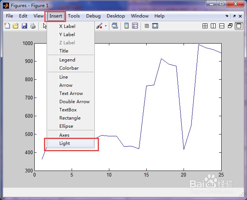This screenshot has width=247, height=200.
Task: Select the Edit Plot arrow tool
Action: pyautogui.click(x=45, y=26)
